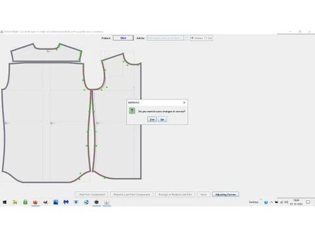Click the Java application taskbar icon

pos(106,202)
